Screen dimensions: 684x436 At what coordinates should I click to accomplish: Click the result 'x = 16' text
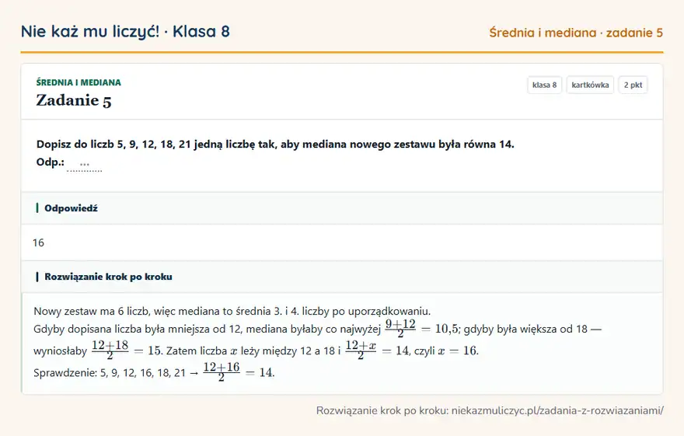click(x=458, y=351)
